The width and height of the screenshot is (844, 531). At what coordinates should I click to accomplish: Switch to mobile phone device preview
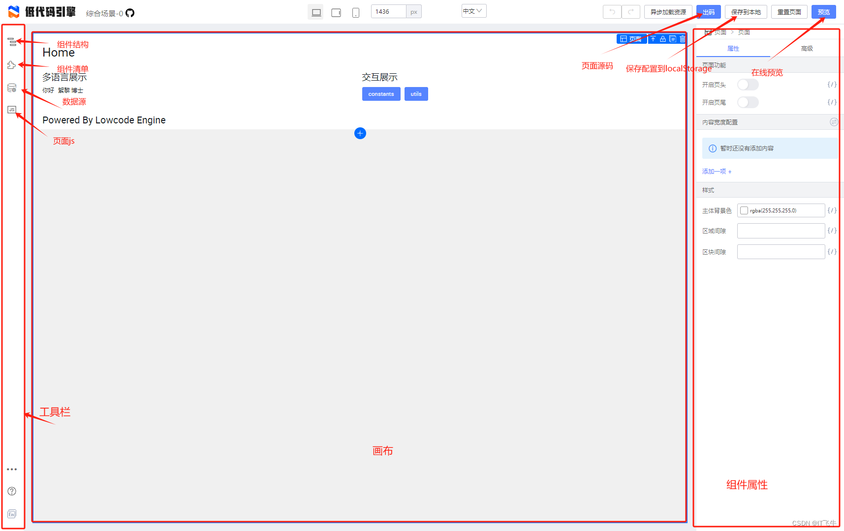pos(356,12)
